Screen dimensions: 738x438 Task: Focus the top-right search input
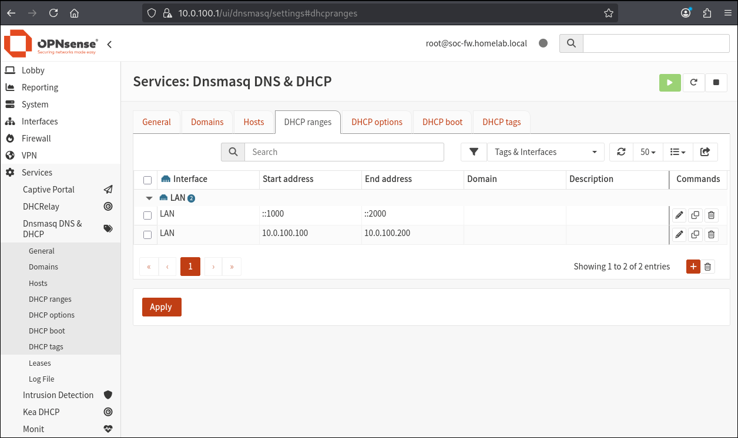656,43
